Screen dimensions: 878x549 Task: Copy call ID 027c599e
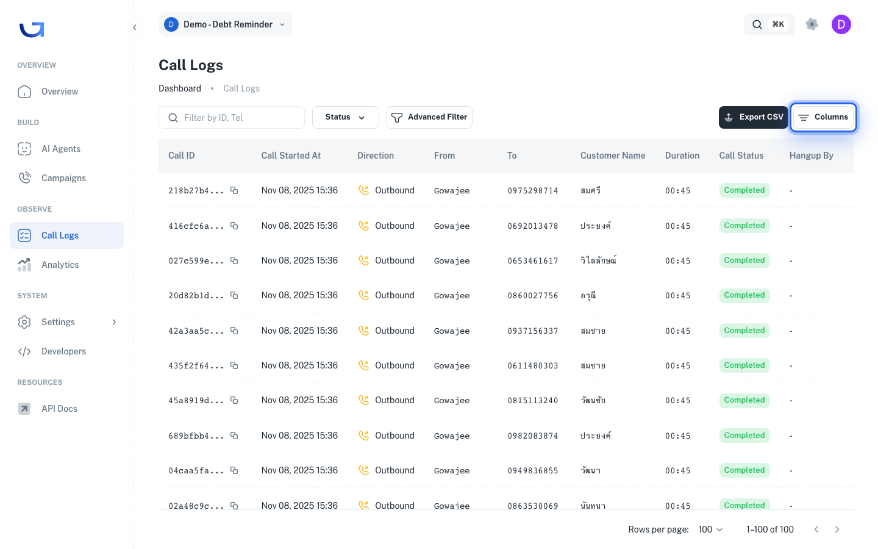pyautogui.click(x=234, y=260)
